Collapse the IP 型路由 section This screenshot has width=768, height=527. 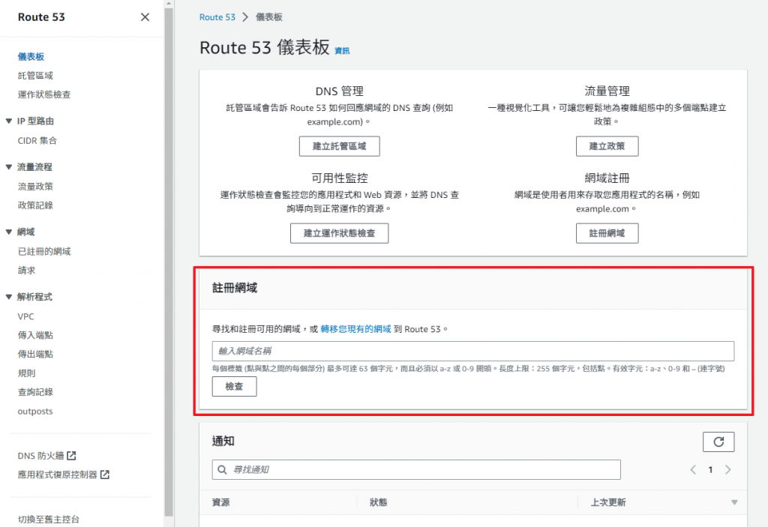point(9,121)
